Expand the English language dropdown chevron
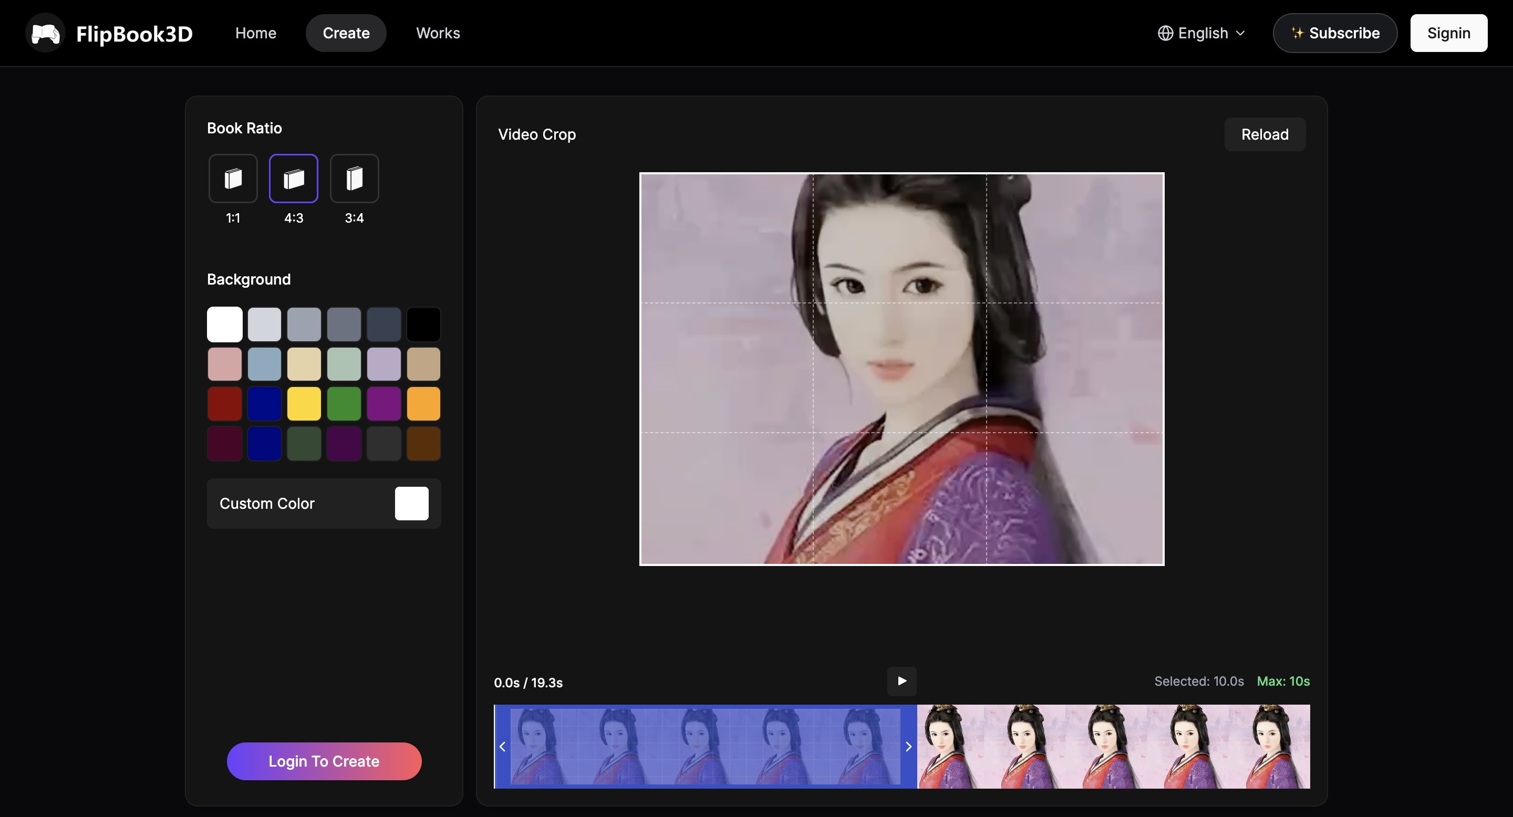This screenshot has width=1513, height=817. coord(1240,33)
